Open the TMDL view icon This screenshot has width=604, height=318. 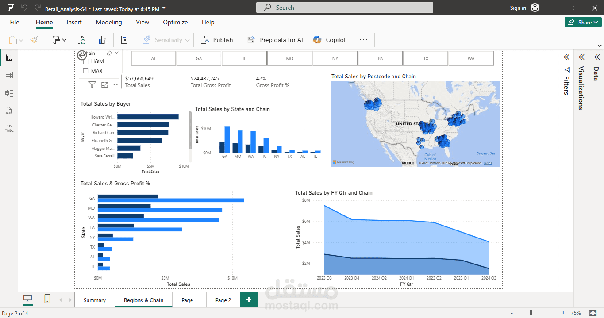[9, 129]
